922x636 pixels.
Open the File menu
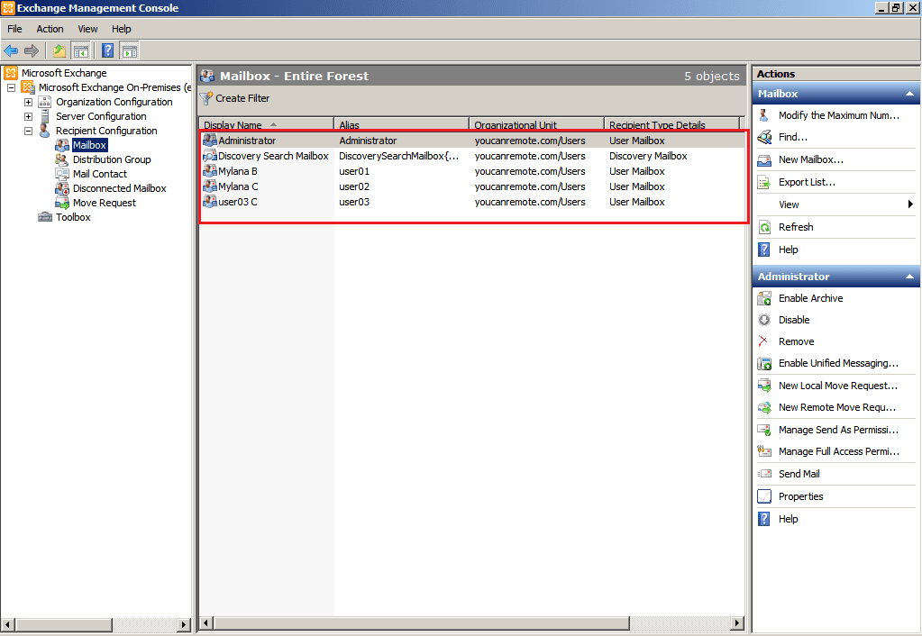tap(14, 29)
